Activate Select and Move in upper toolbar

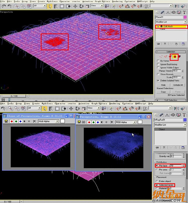click(75, 6)
